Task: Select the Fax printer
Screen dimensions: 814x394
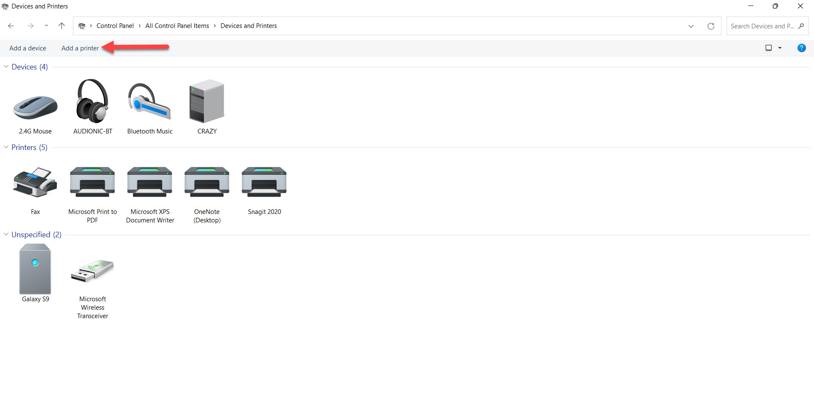Action: click(35, 183)
